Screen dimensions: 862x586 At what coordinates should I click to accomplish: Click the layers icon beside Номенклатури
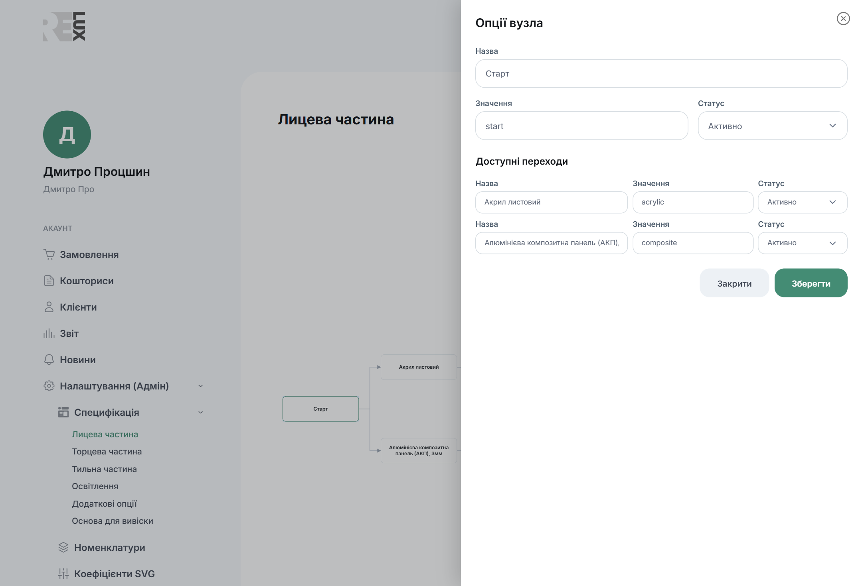63,547
